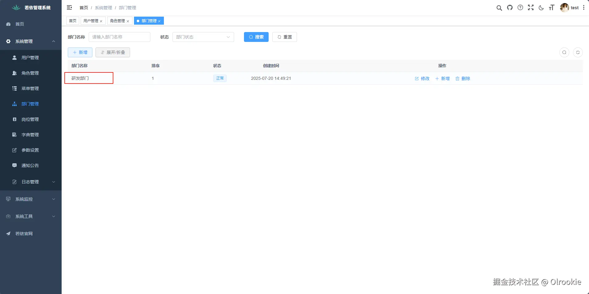Switch to dark mode moon icon

541,8
